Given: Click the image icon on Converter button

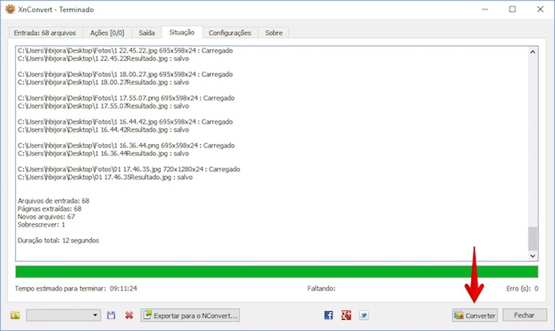Looking at the screenshot, I should click(x=459, y=316).
